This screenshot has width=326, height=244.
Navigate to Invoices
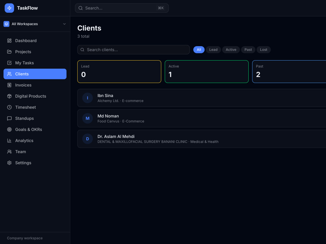pyautogui.click(x=35, y=85)
